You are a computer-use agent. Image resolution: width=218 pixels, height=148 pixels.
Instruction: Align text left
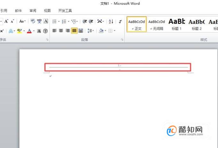click(54, 31)
